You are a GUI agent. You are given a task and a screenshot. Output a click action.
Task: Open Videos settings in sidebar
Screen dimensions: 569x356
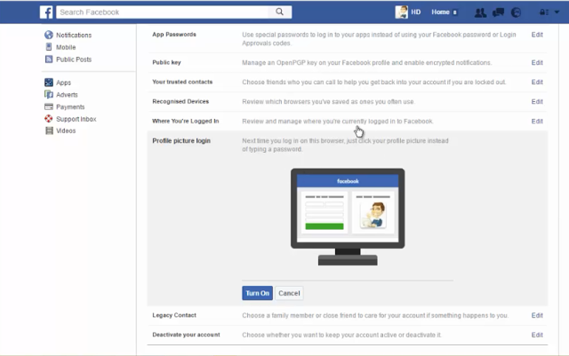click(x=66, y=131)
